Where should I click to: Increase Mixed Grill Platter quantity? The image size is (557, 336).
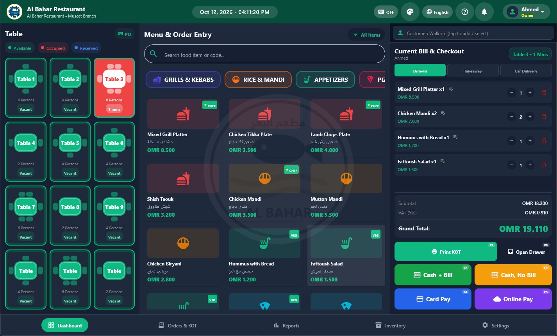[530, 93]
